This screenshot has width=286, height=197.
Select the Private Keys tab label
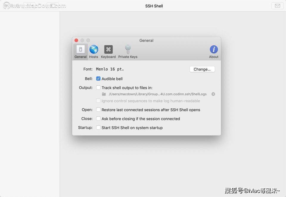pos(128,57)
